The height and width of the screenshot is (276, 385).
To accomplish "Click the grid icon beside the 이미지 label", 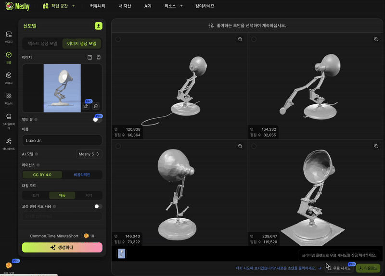I will tap(90, 57).
